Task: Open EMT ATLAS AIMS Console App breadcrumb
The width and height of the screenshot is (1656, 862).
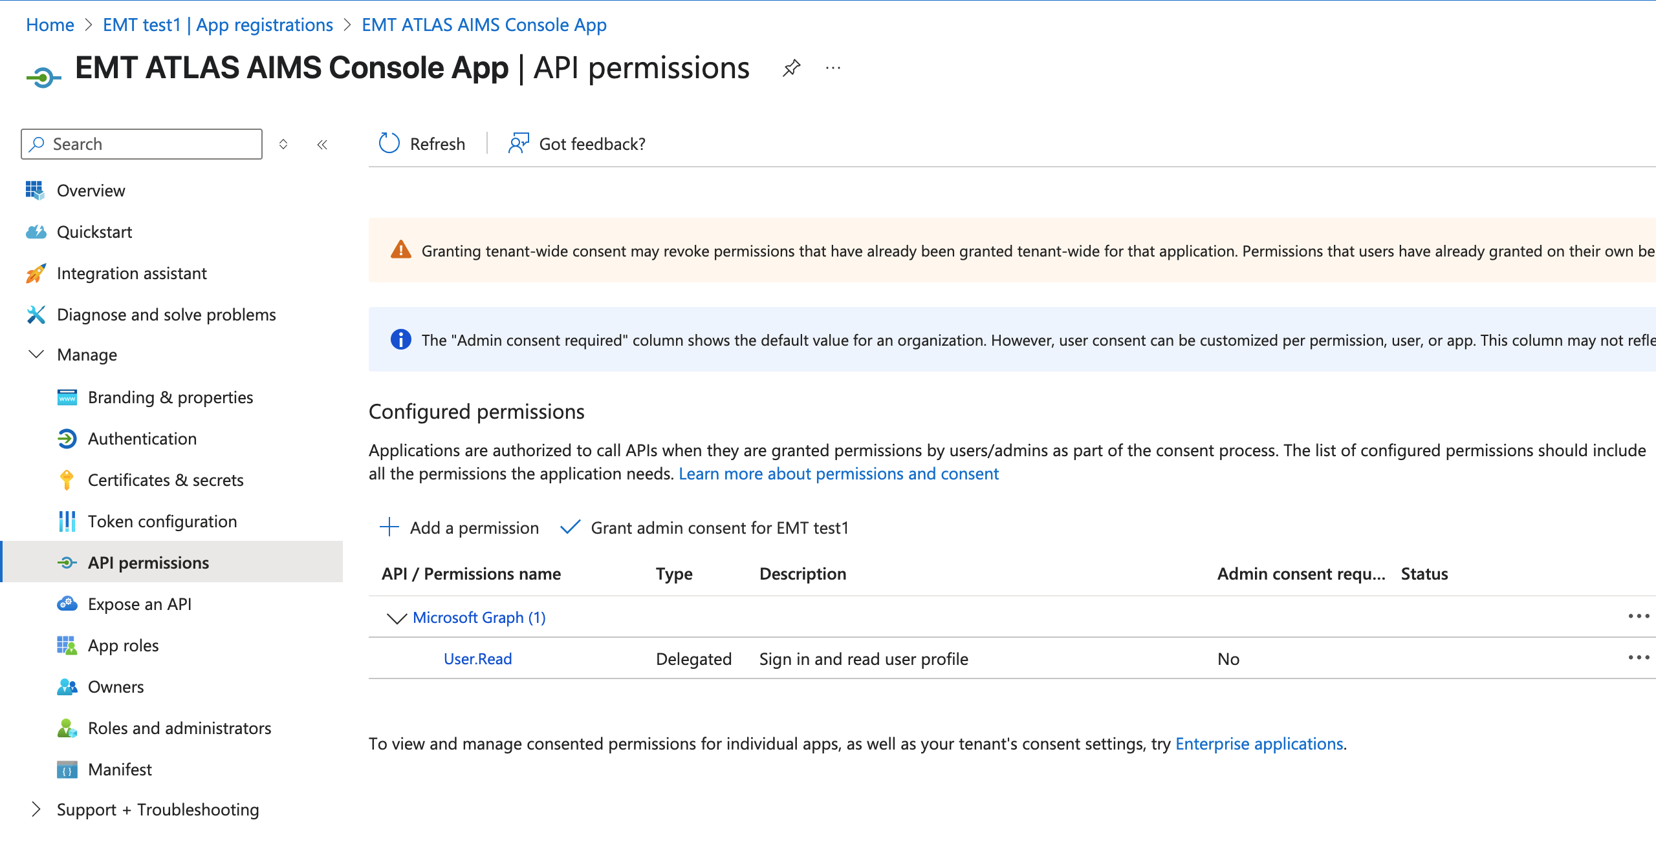Action: tap(484, 25)
